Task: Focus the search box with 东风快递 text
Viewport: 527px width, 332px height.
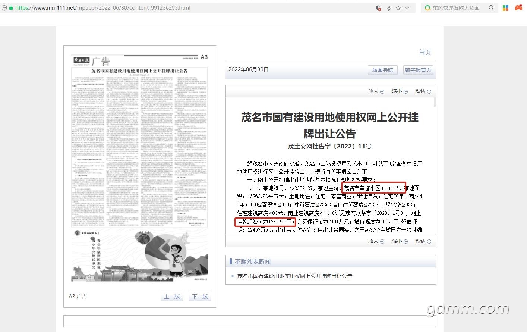Action: (456, 8)
